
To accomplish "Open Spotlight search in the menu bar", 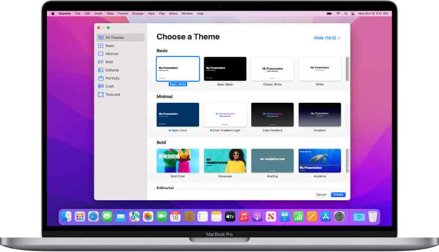I will click(x=346, y=13).
